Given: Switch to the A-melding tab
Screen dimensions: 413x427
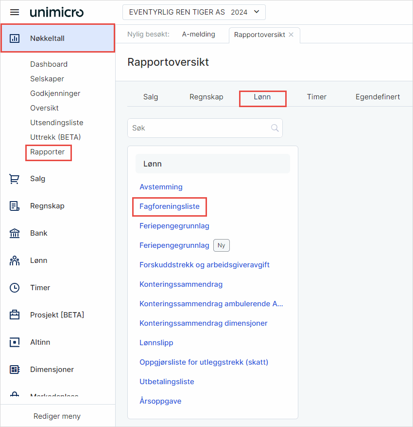Looking at the screenshot, I should (x=198, y=35).
